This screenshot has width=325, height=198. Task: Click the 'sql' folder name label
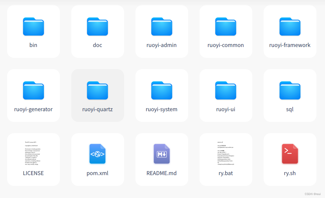(x=290, y=109)
